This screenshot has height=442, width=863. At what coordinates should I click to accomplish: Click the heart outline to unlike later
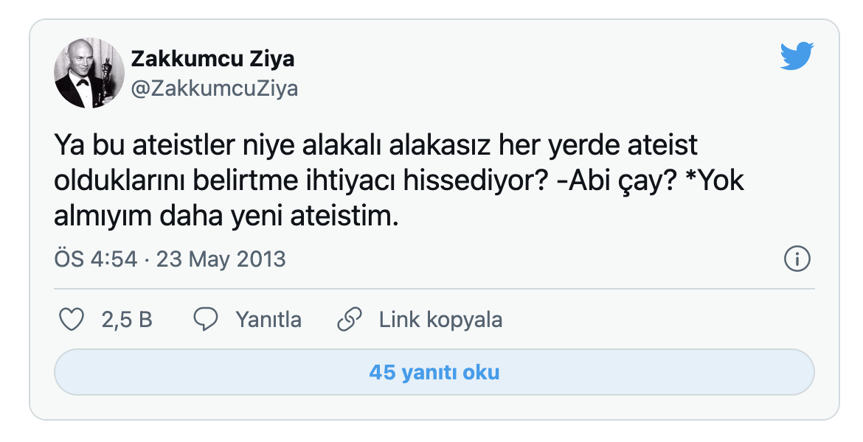click(72, 319)
